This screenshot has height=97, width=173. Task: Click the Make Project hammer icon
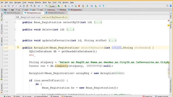(46, 6)
